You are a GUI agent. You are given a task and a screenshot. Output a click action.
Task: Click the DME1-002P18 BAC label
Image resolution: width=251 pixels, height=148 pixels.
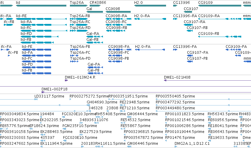tap(55, 89)
